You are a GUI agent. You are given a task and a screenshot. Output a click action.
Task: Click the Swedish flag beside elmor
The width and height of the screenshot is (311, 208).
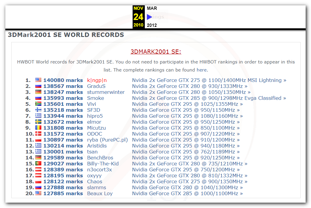[38, 122]
